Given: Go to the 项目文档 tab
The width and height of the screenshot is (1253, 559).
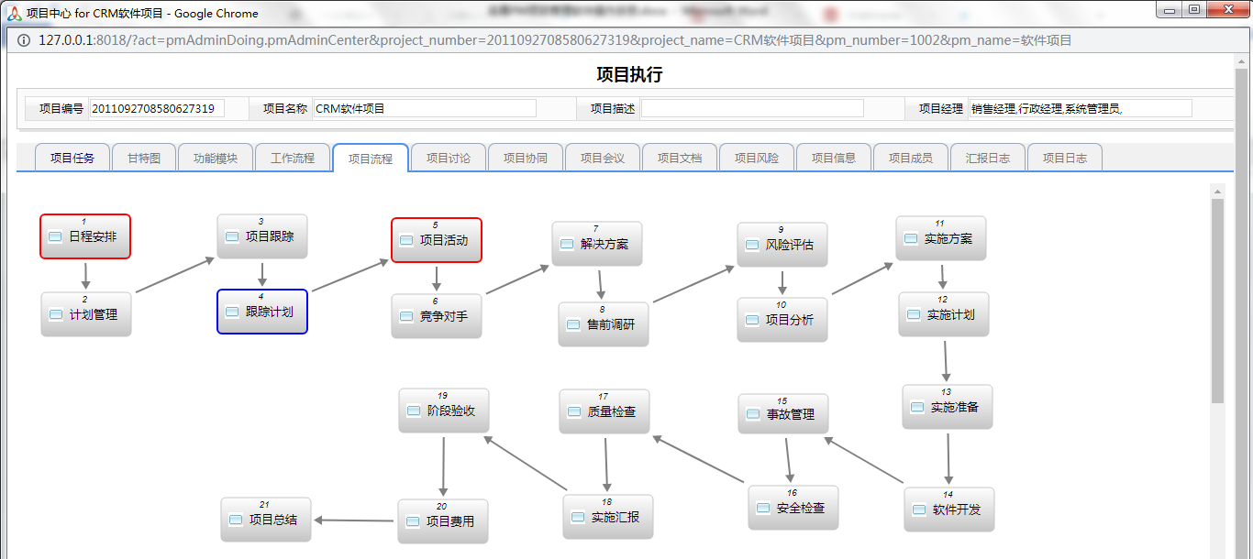Looking at the screenshot, I should click(680, 158).
